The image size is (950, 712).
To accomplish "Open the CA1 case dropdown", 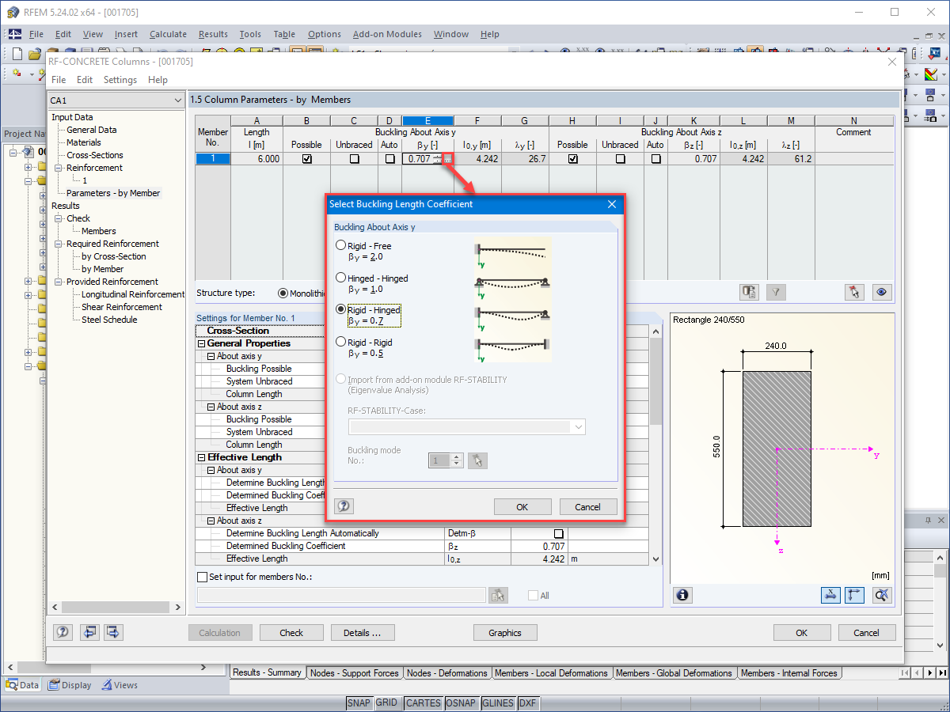I will point(178,100).
